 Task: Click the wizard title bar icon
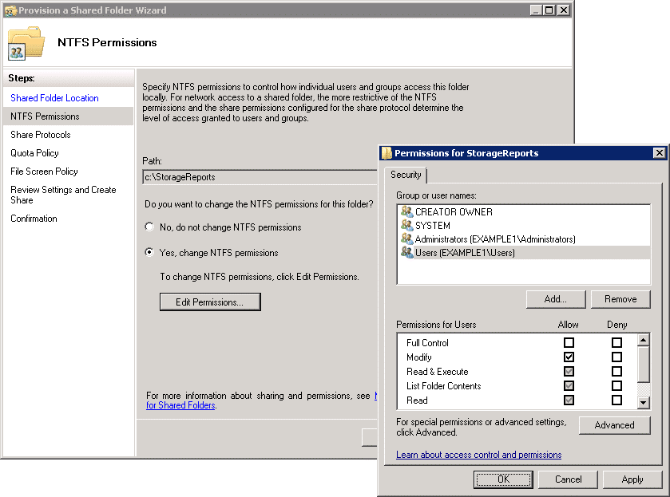10,10
